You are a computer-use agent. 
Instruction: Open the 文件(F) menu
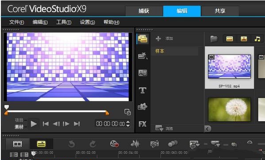click(16, 22)
